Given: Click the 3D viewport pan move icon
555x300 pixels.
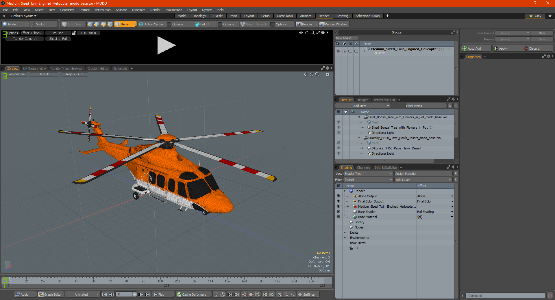Looking at the screenshot, I should 306,74.
